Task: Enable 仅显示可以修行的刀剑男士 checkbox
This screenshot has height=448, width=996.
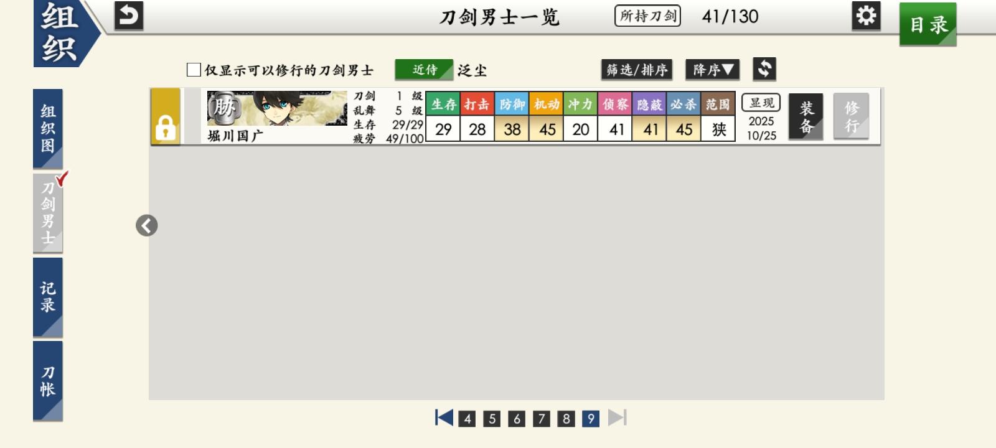Action: tap(194, 70)
